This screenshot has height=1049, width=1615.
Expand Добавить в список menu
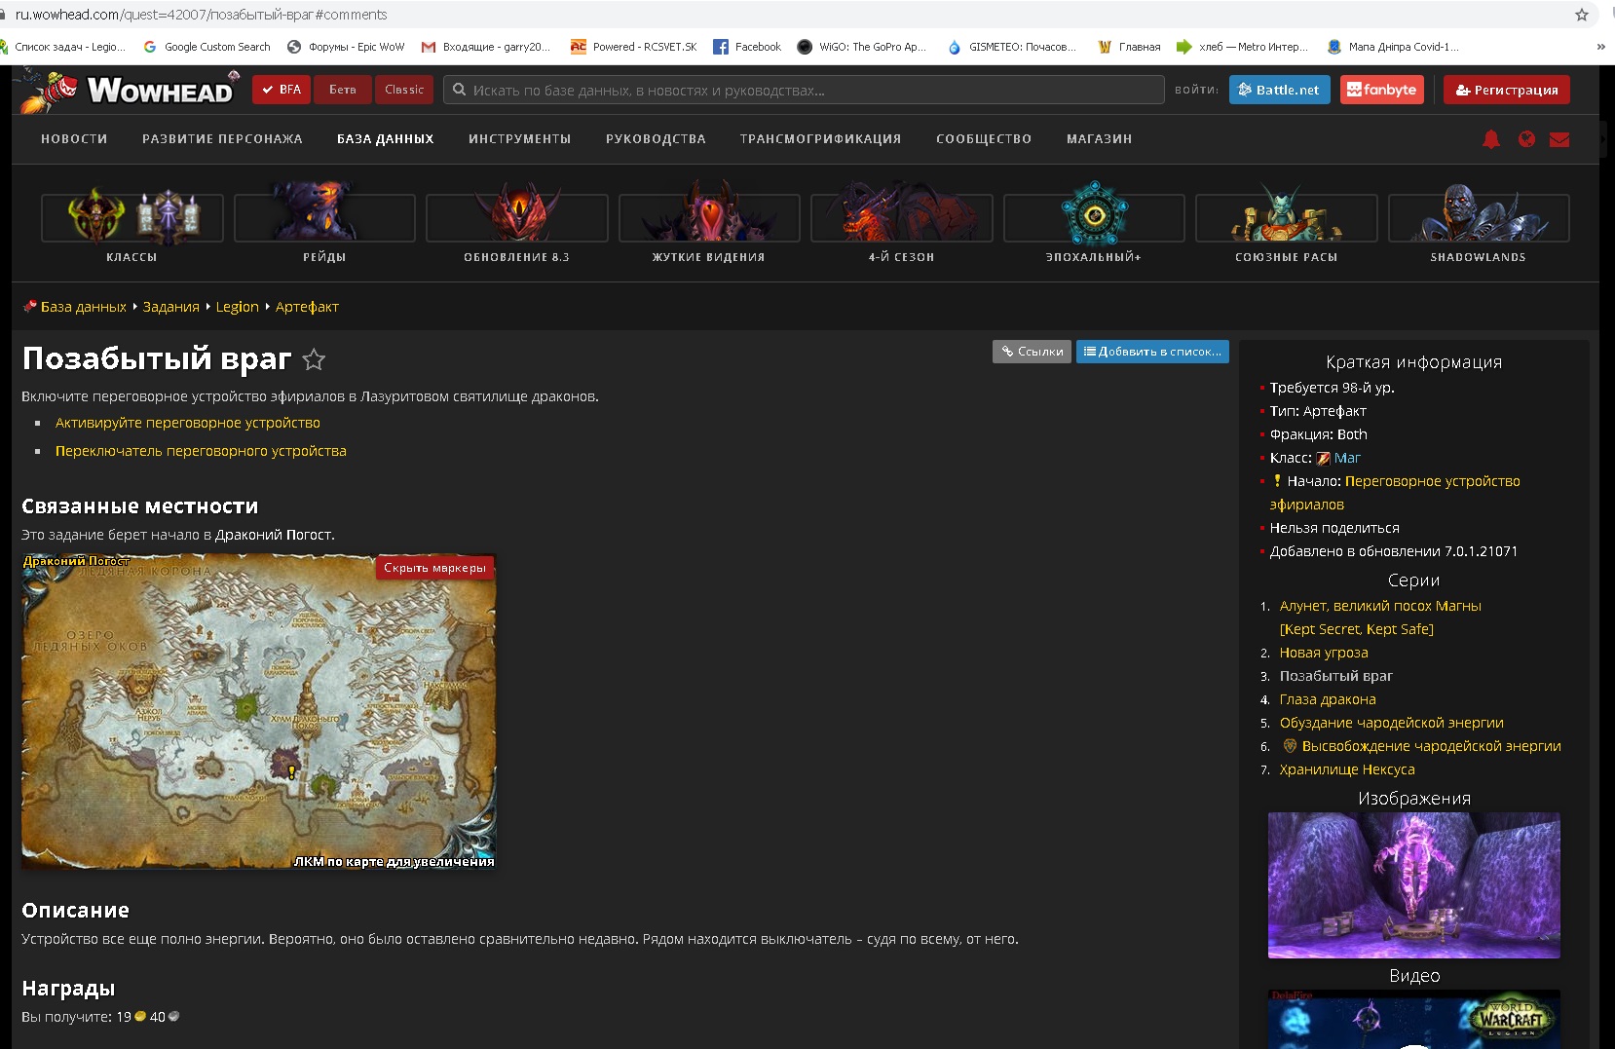(x=1152, y=352)
